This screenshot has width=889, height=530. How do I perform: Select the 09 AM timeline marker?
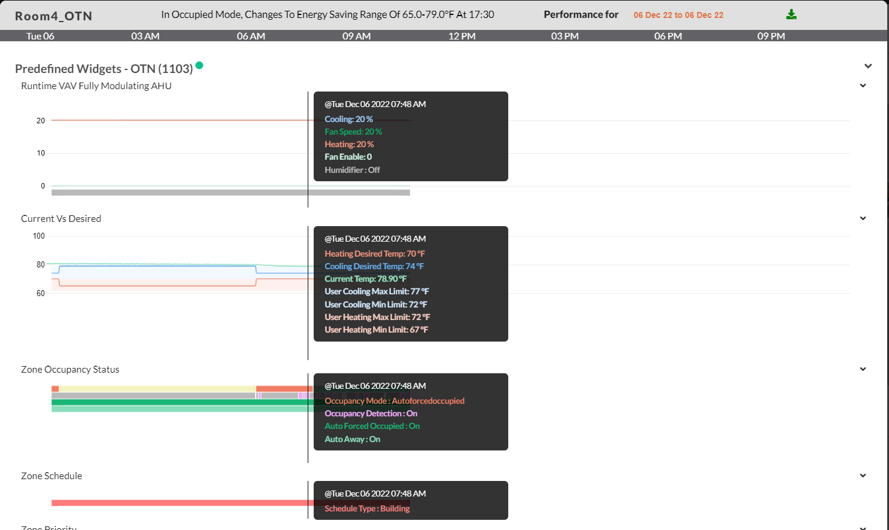pyautogui.click(x=356, y=36)
